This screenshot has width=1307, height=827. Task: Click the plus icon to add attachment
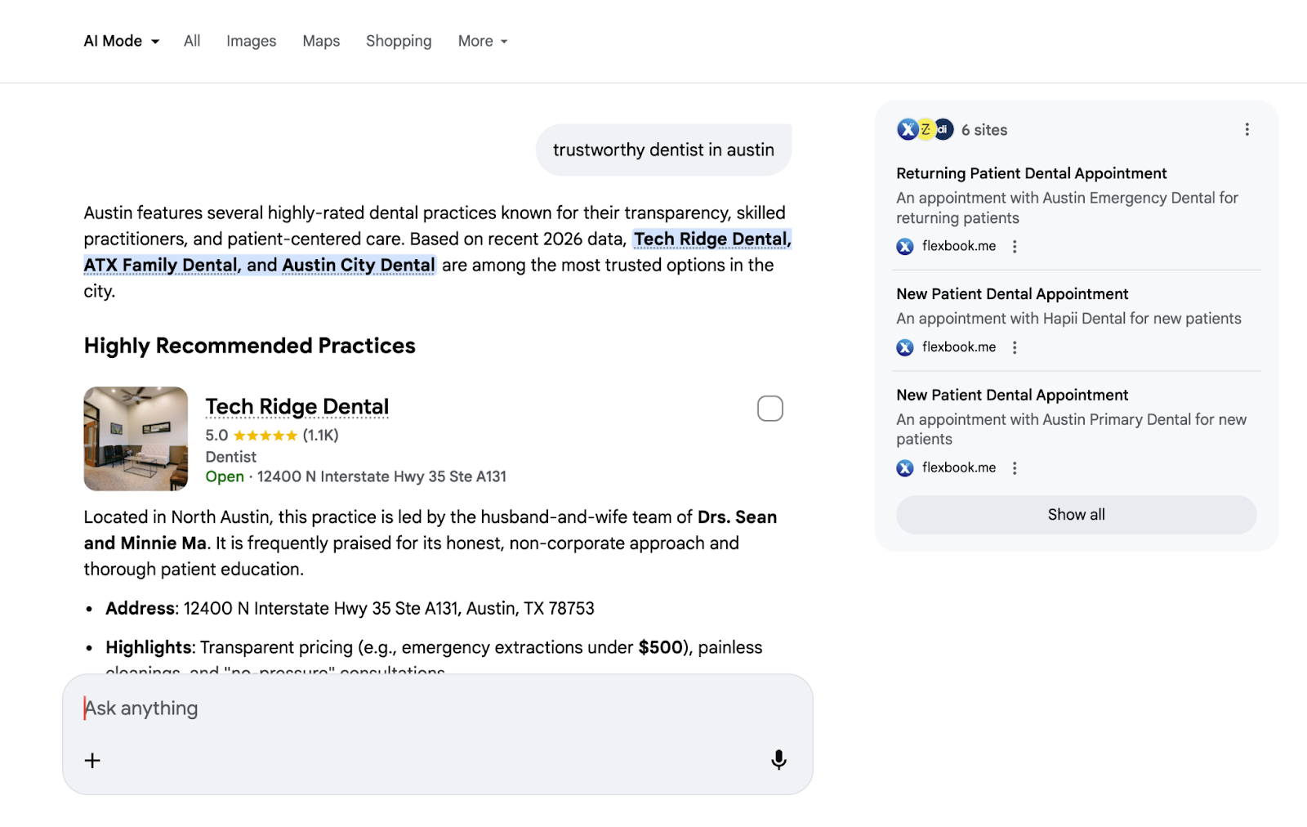93,761
